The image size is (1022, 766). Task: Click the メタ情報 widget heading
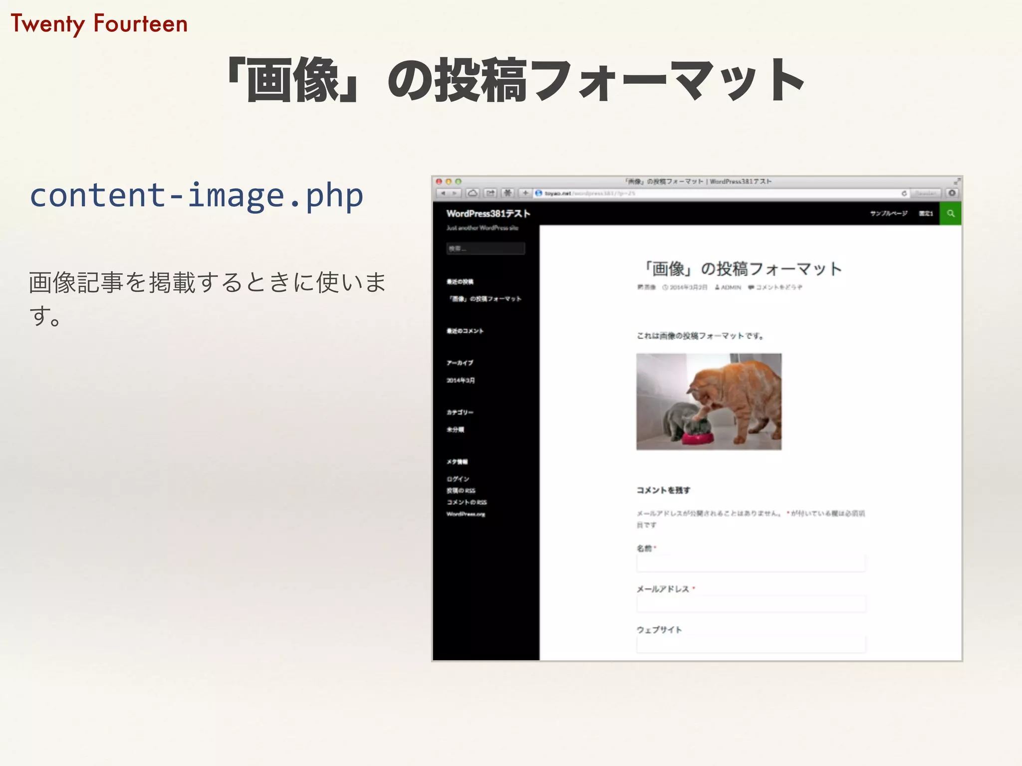[x=457, y=461]
